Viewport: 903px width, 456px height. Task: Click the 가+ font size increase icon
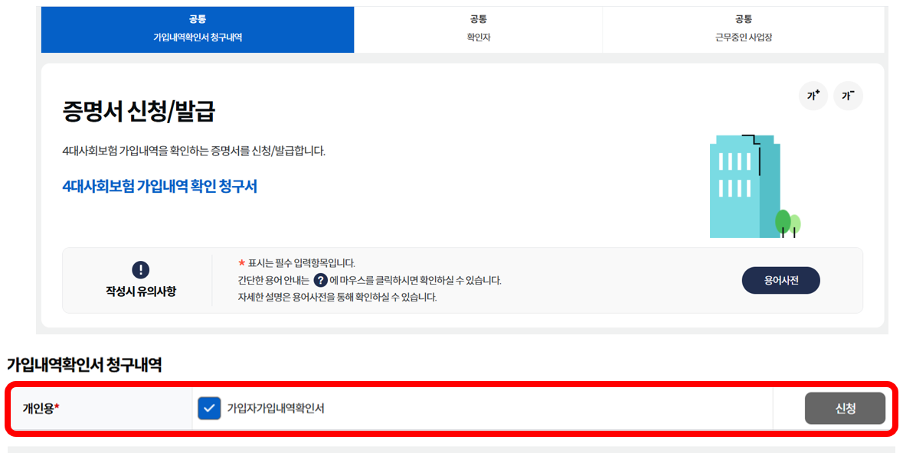pyautogui.click(x=813, y=96)
